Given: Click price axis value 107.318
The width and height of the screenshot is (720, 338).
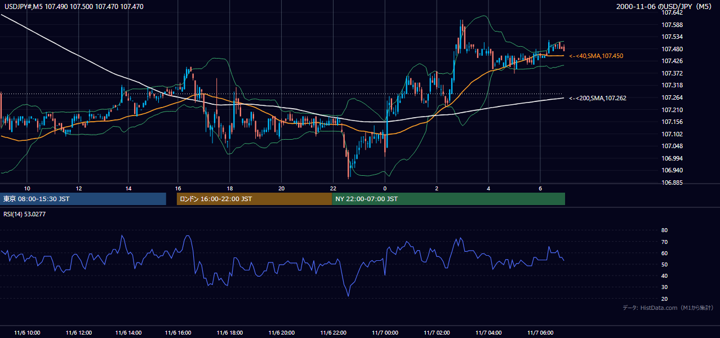Looking at the screenshot, I should 672,85.
